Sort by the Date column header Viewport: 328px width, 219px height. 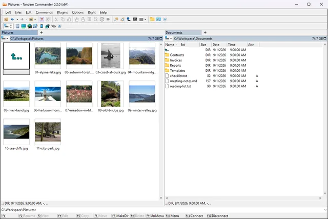pyautogui.click(x=219, y=45)
